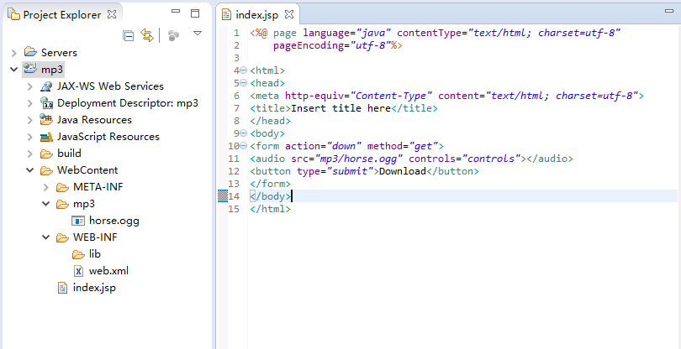Select web.xml in the tree
Screen dimensions: 681x349
click(x=108, y=271)
